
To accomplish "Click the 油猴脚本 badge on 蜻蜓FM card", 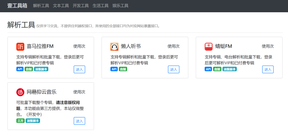I will 230,69.
